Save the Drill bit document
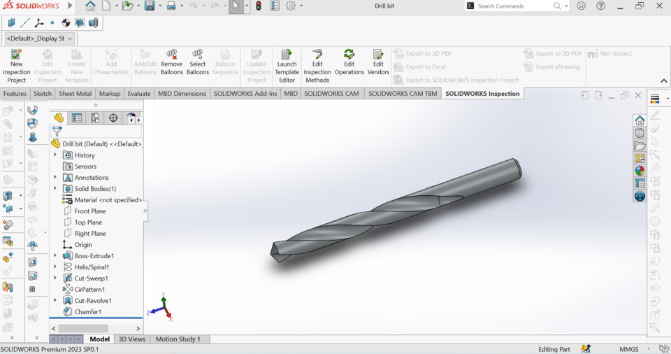Viewport: 671px width, 354px height. pos(150,6)
